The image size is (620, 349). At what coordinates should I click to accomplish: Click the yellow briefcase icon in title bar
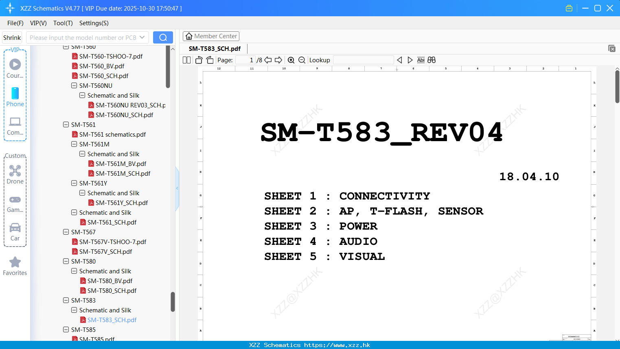click(x=569, y=8)
